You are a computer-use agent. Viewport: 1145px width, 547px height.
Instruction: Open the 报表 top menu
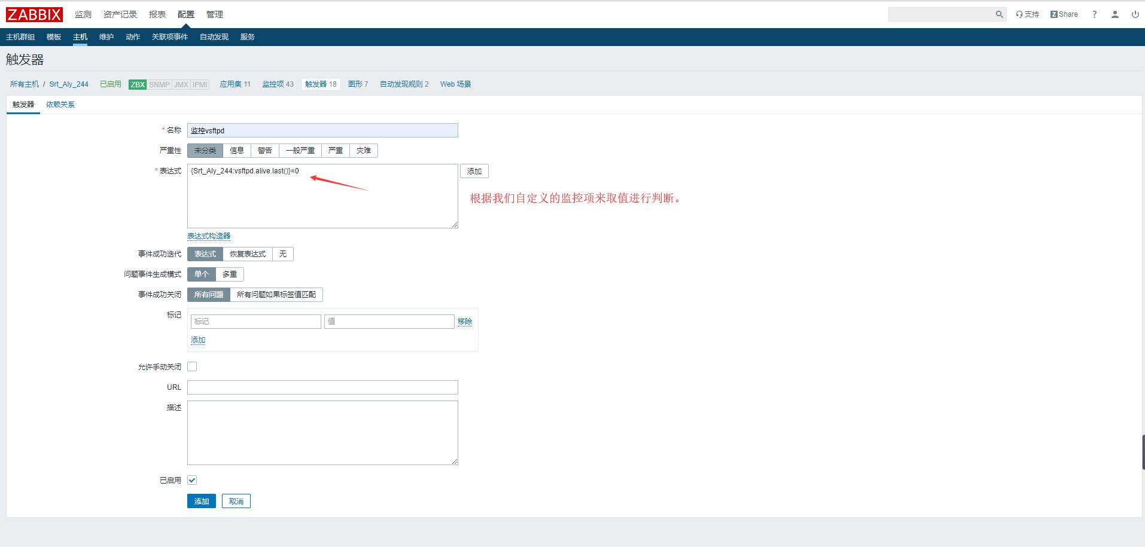(x=157, y=14)
